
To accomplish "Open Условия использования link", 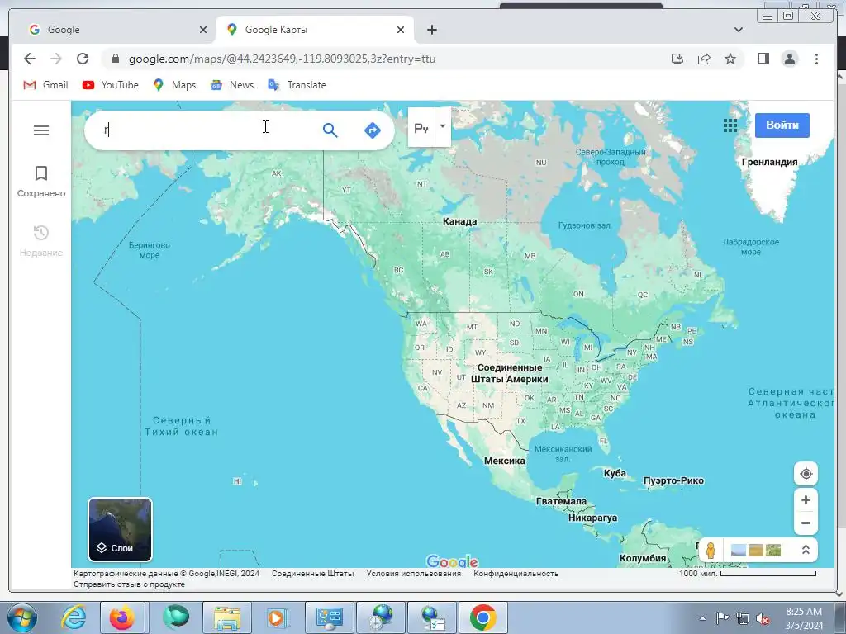I will tap(414, 573).
